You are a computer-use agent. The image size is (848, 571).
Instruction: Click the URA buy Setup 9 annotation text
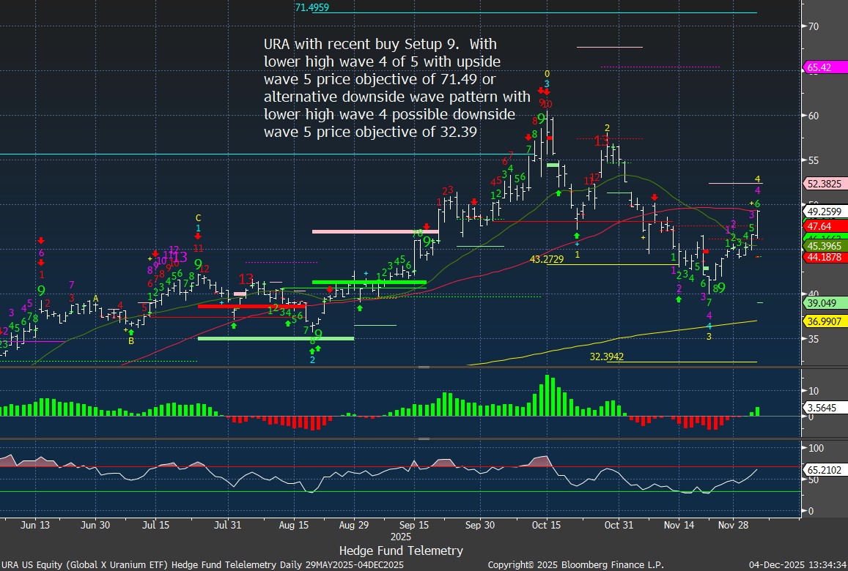pos(393,87)
